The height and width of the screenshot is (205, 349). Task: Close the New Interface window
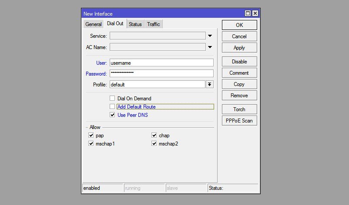pyautogui.click(x=255, y=13)
